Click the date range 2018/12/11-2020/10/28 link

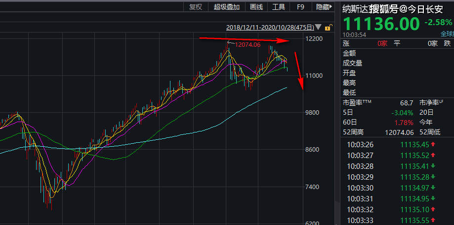pos(270,28)
